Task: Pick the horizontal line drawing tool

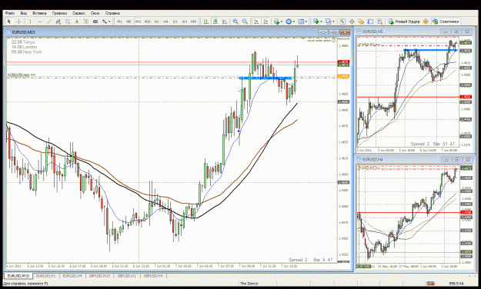Action: click(40, 22)
